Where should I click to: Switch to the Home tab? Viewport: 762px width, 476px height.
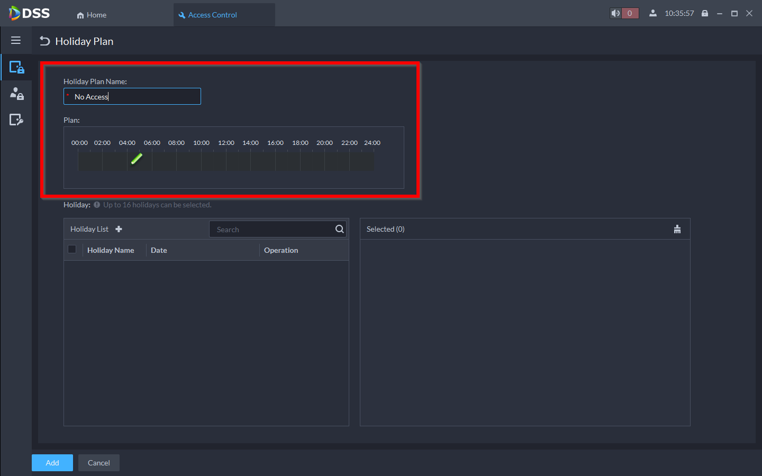pos(92,15)
